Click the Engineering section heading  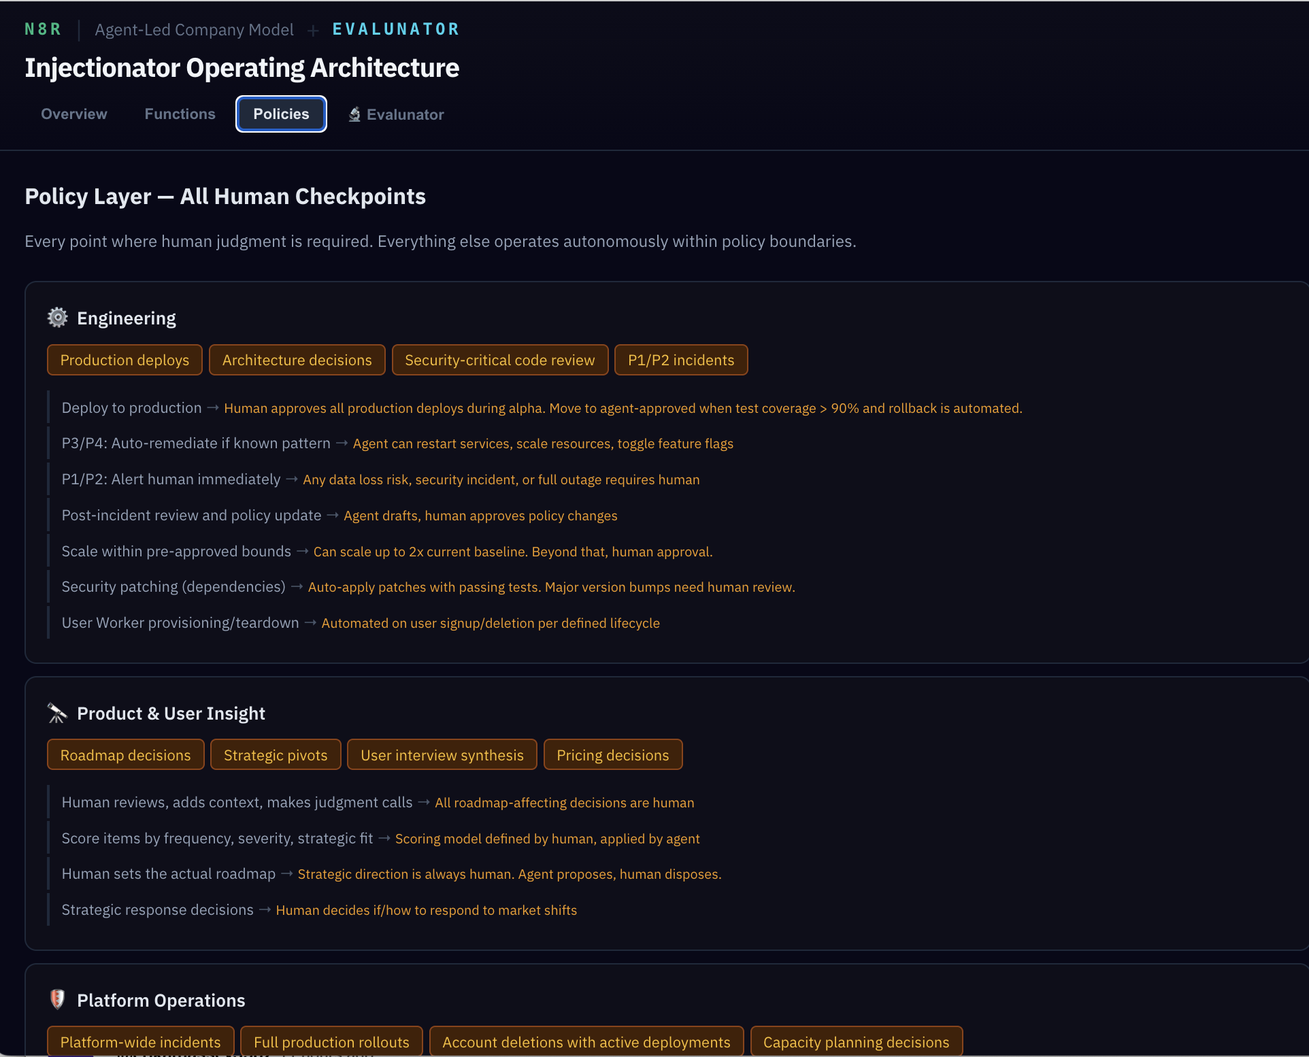tap(127, 318)
